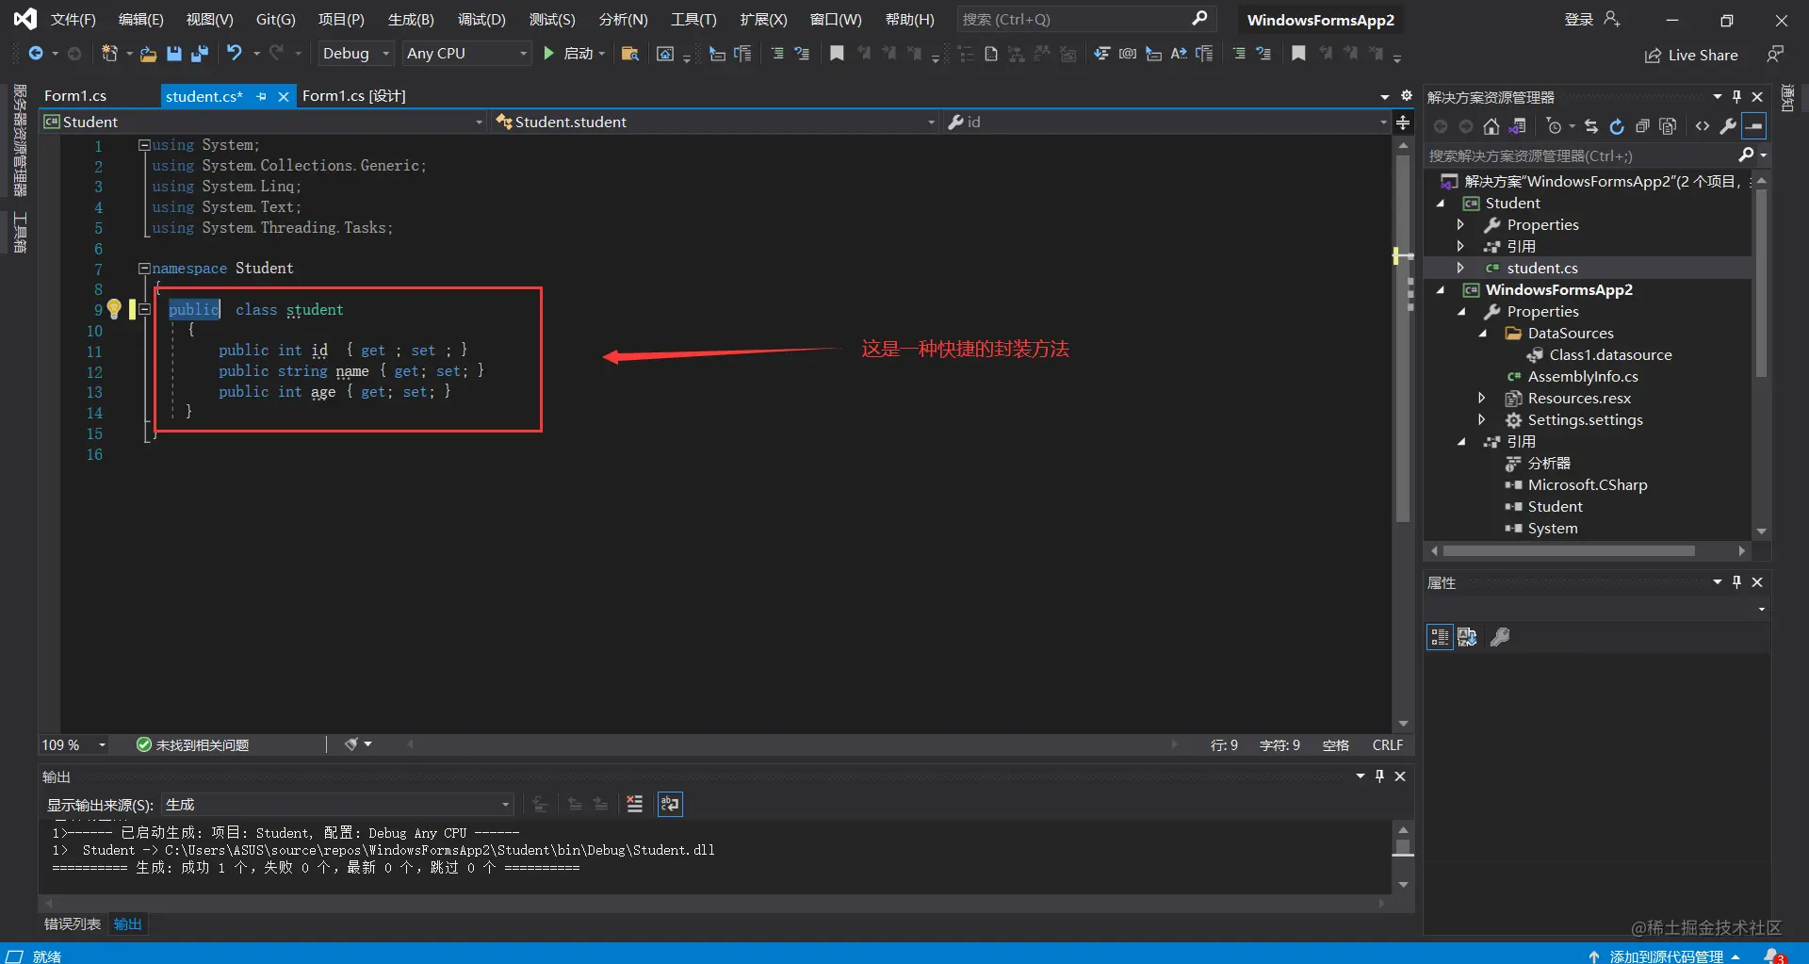Image resolution: width=1809 pixels, height=964 pixels.
Task: Click the New Project icon
Action: [x=109, y=54]
